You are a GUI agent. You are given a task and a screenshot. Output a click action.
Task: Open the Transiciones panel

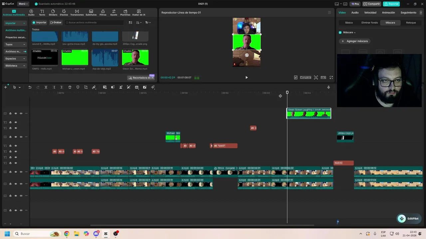(77, 13)
